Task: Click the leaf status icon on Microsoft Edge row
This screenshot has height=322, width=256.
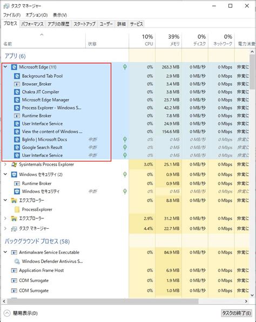Action: click(125, 67)
